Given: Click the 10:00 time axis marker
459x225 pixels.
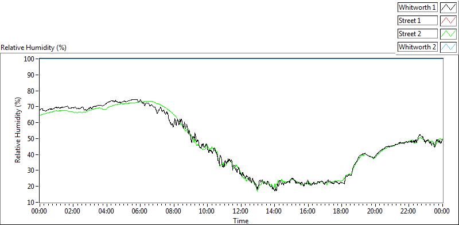Looking at the screenshot, I should 208,211.
